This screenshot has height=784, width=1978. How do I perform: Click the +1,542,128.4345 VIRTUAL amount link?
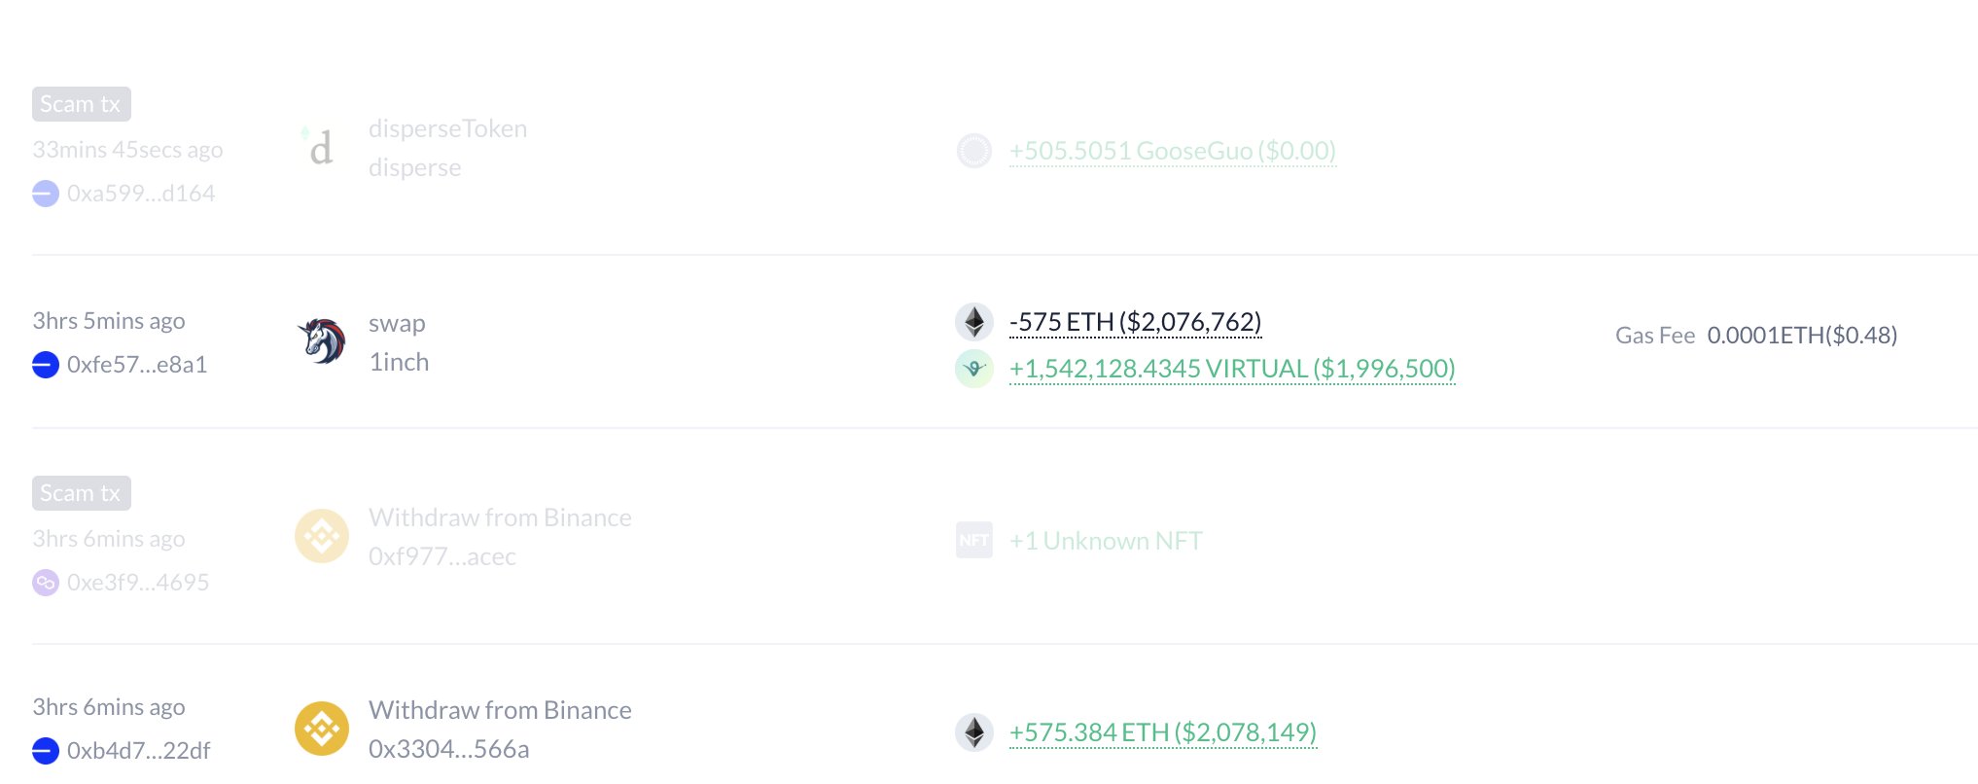click(1232, 369)
